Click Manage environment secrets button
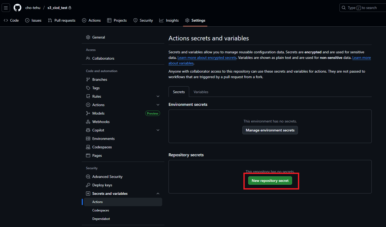This screenshot has width=386, height=227. 270,130
